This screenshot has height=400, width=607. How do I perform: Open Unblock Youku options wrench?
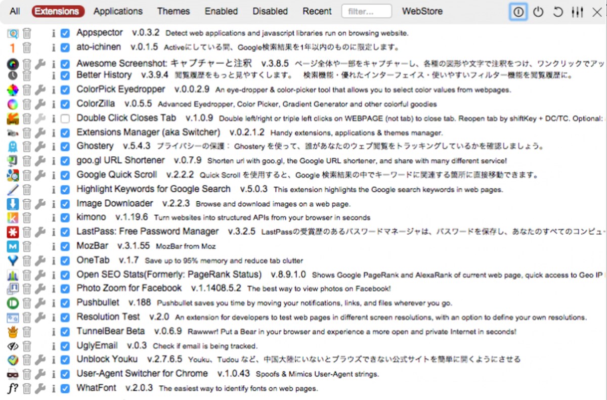click(40, 361)
